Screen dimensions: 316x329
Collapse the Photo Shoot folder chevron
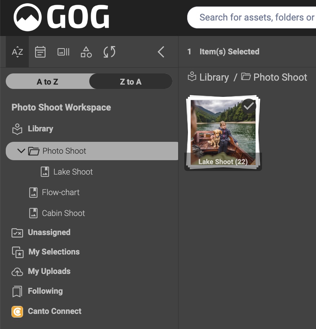[21, 151]
